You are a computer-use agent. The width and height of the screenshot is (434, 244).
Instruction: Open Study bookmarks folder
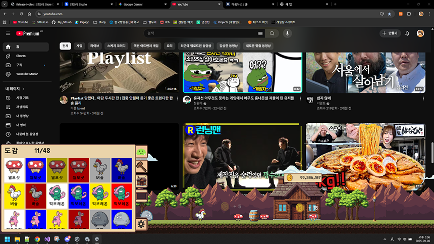click(x=99, y=22)
